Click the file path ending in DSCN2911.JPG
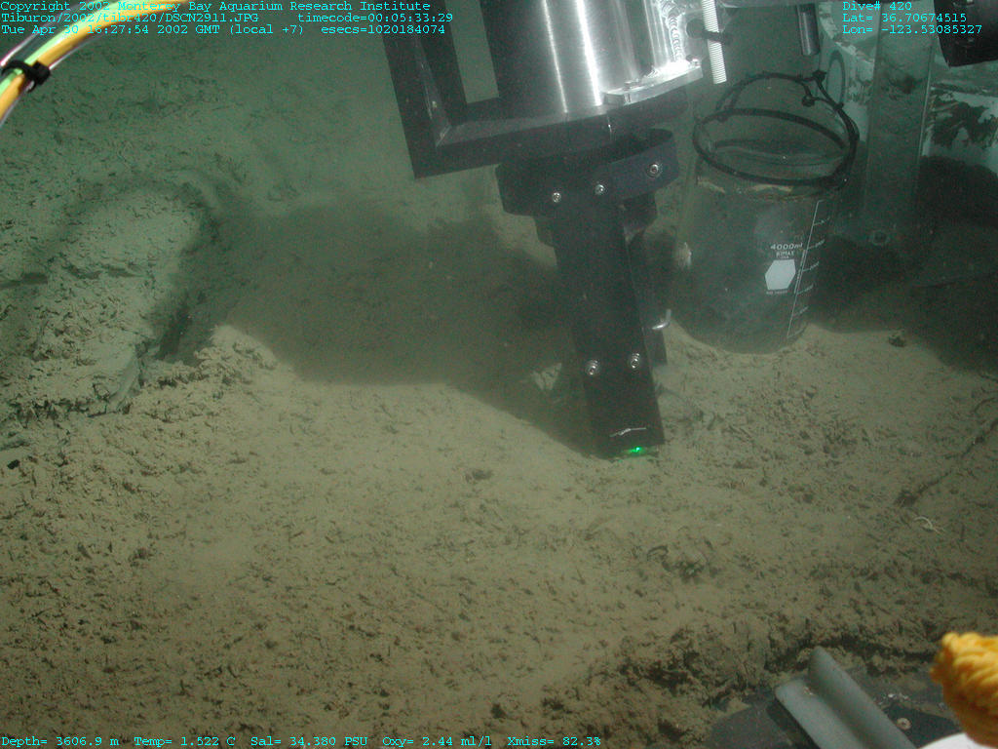Image resolution: width=998 pixels, height=749 pixels. coord(130,18)
